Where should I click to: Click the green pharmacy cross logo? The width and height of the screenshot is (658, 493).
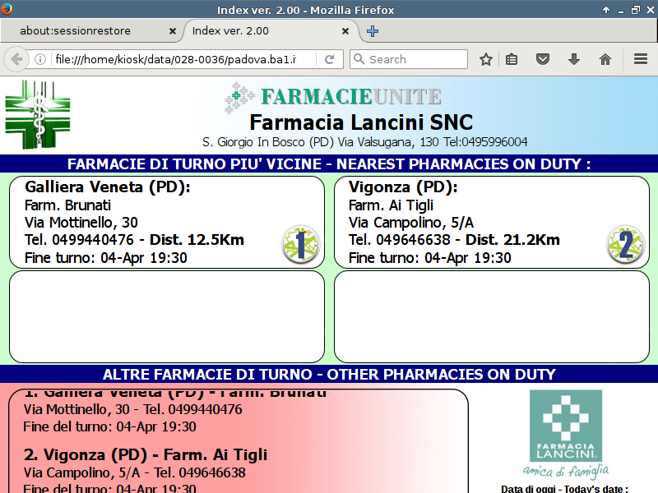pyautogui.click(x=38, y=114)
